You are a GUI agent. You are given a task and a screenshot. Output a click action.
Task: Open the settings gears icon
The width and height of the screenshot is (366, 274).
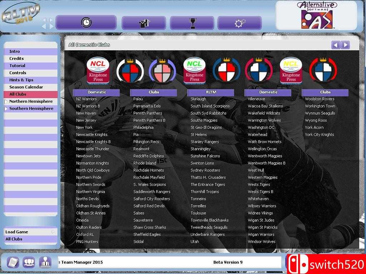click(x=239, y=23)
